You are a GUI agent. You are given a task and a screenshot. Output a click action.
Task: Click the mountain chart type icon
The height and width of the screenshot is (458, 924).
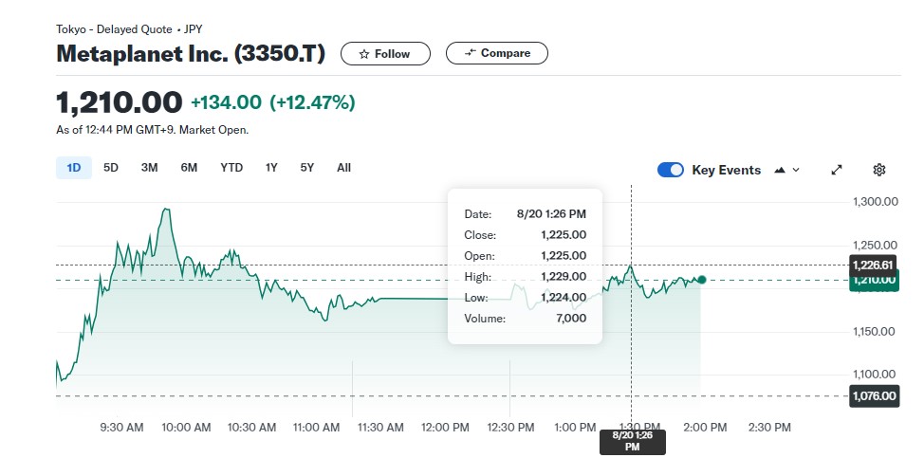coord(780,170)
